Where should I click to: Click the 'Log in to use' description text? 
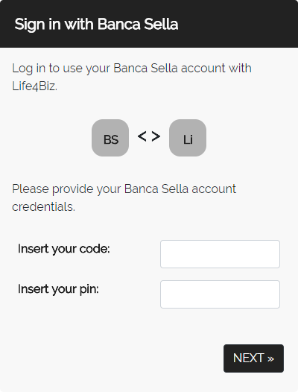132,77
